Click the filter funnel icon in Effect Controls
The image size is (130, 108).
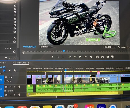pos(6,58)
